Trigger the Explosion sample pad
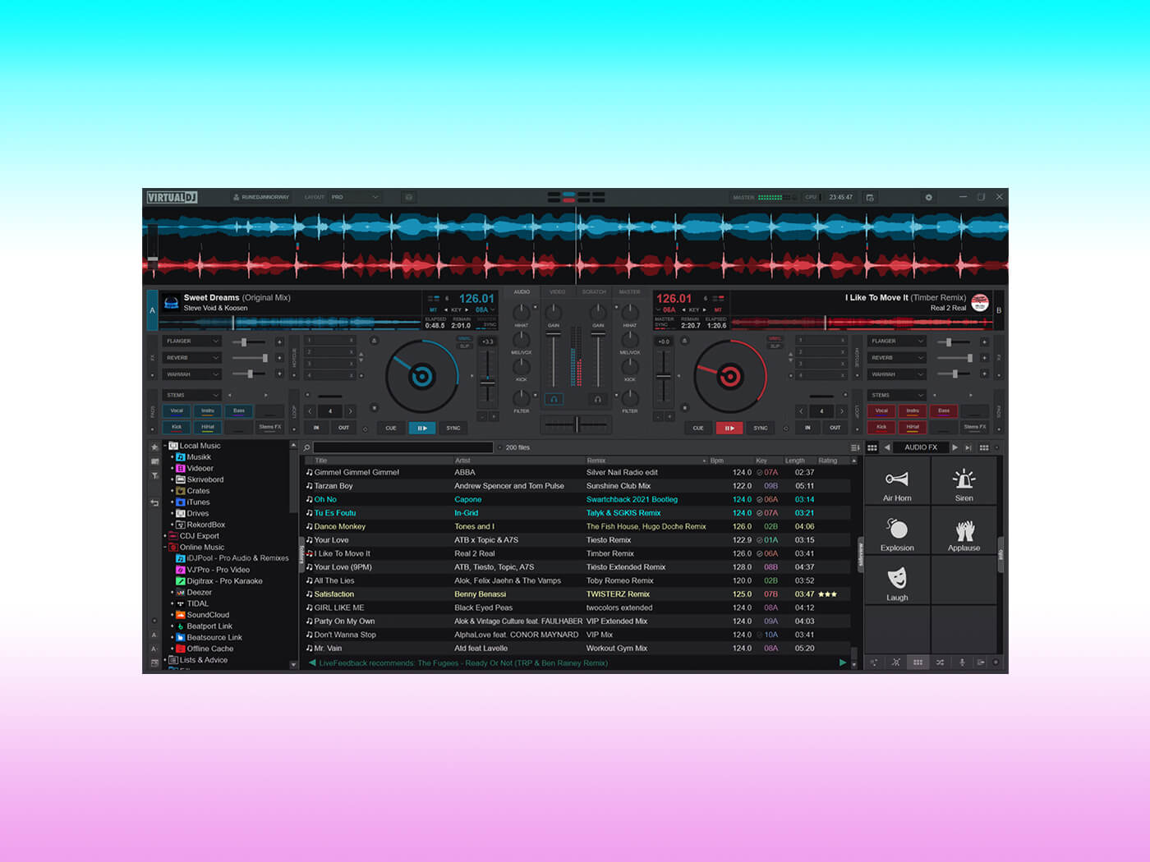This screenshot has width=1150, height=862. pyautogui.click(x=896, y=531)
